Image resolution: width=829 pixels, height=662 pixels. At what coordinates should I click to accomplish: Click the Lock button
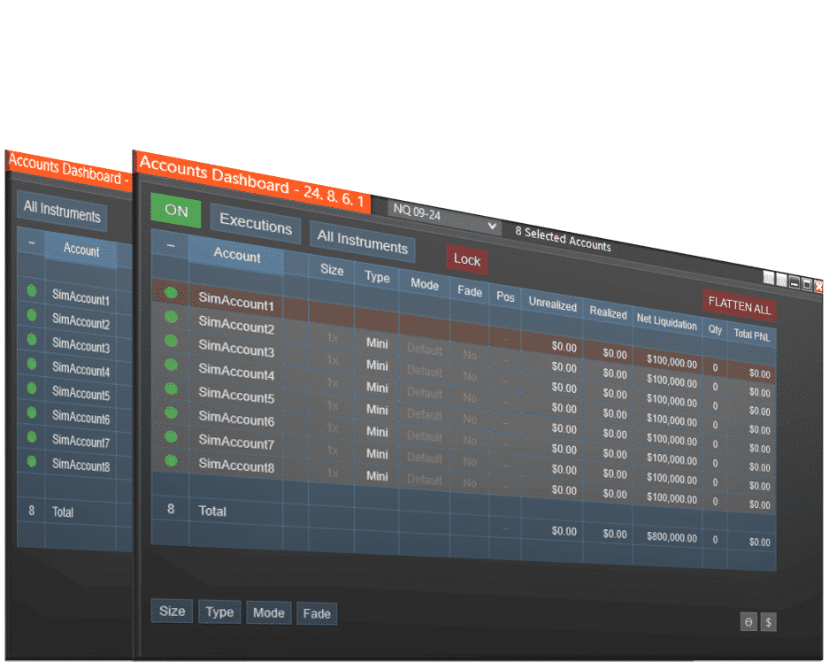click(x=466, y=260)
